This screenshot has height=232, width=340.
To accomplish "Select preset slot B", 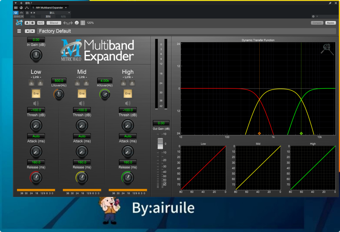I will [32, 23].
